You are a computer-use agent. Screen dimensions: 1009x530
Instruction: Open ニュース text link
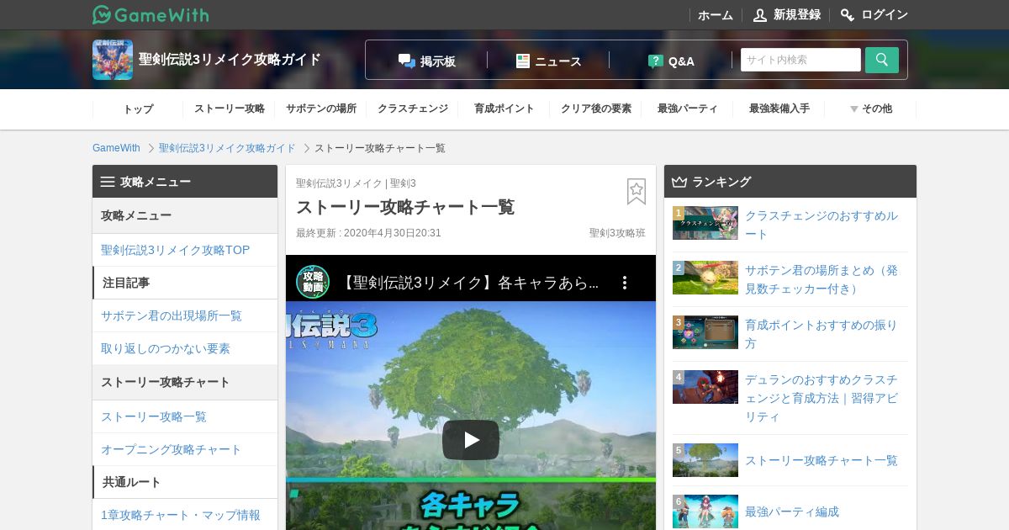coord(558,61)
